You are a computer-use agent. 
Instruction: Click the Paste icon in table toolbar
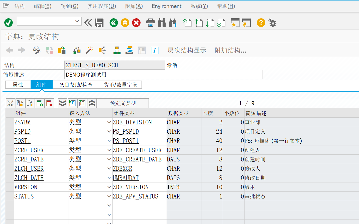(30, 103)
